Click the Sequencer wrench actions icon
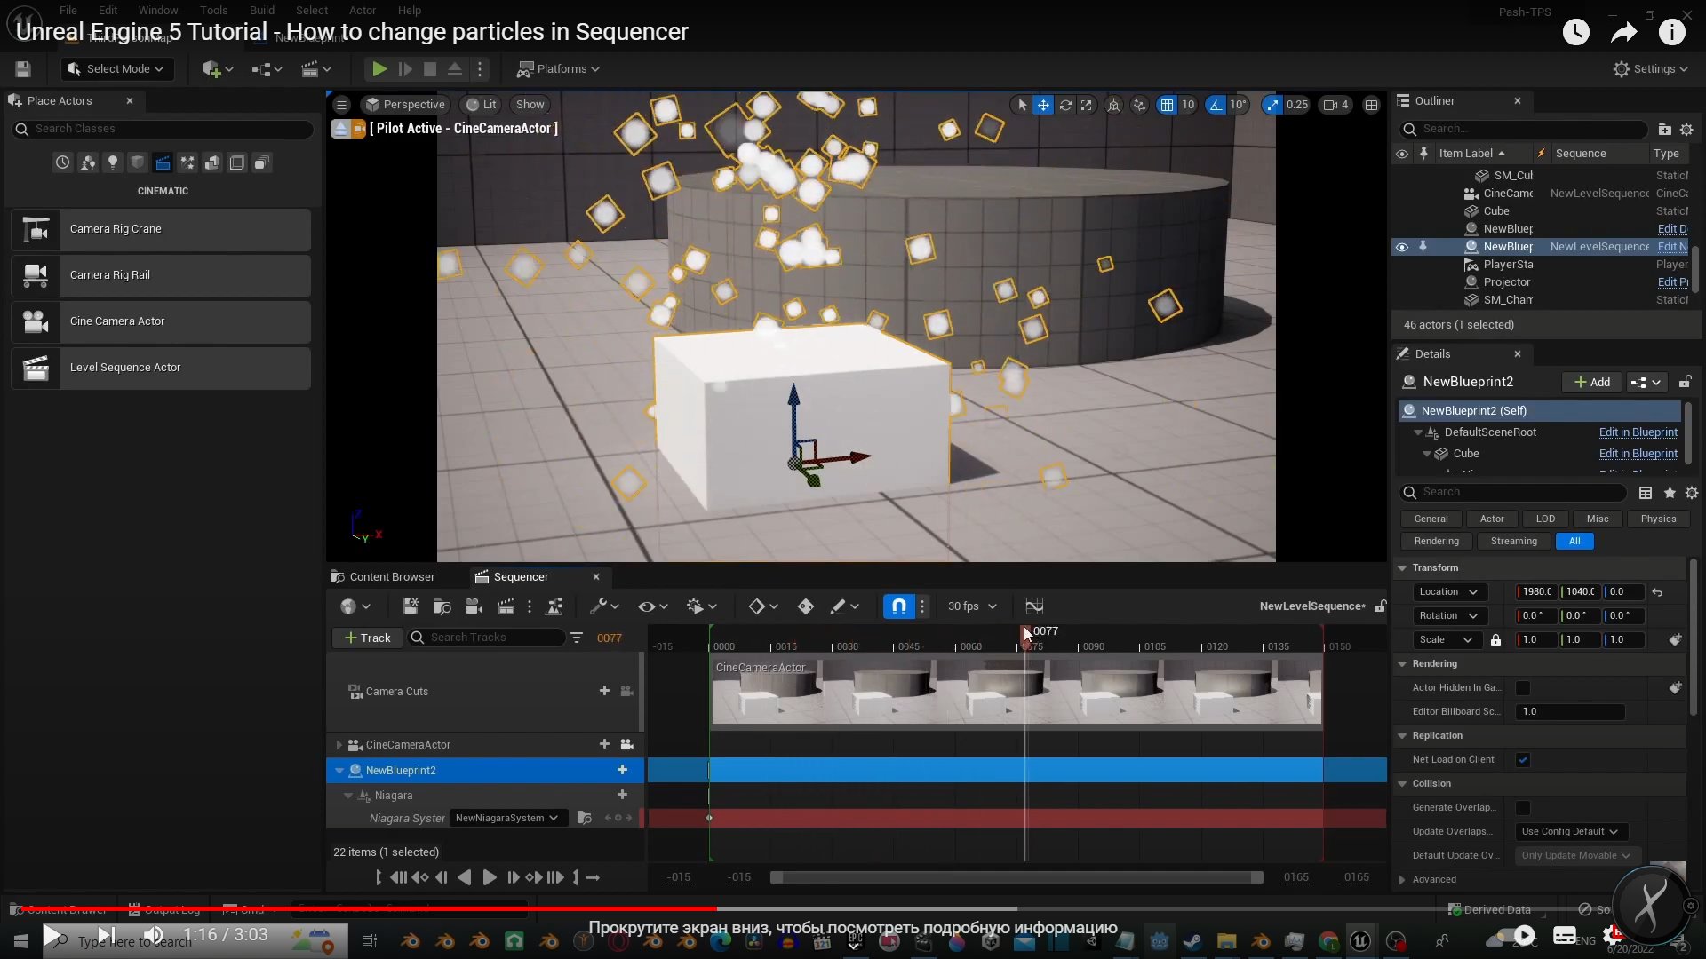The image size is (1706, 959). 604,606
